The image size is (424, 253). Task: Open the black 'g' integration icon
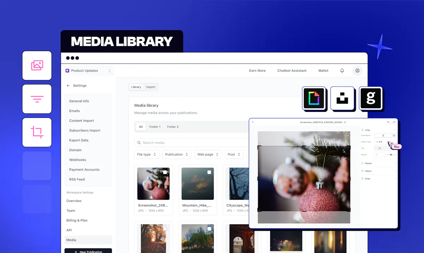(370, 98)
